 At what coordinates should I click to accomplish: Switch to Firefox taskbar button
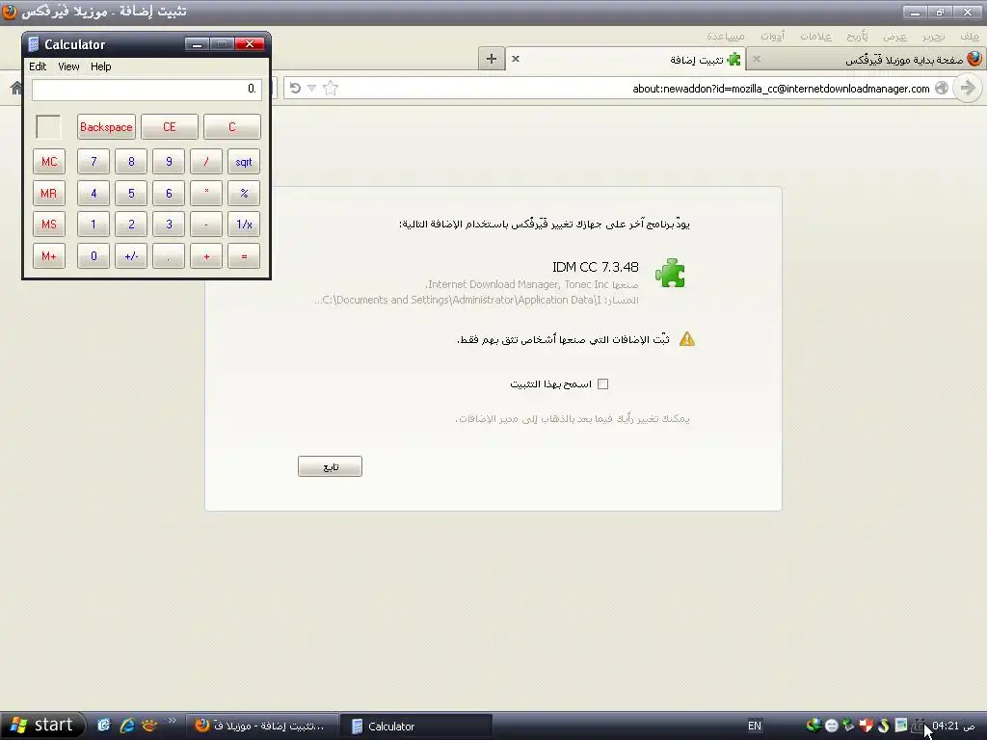point(261,727)
